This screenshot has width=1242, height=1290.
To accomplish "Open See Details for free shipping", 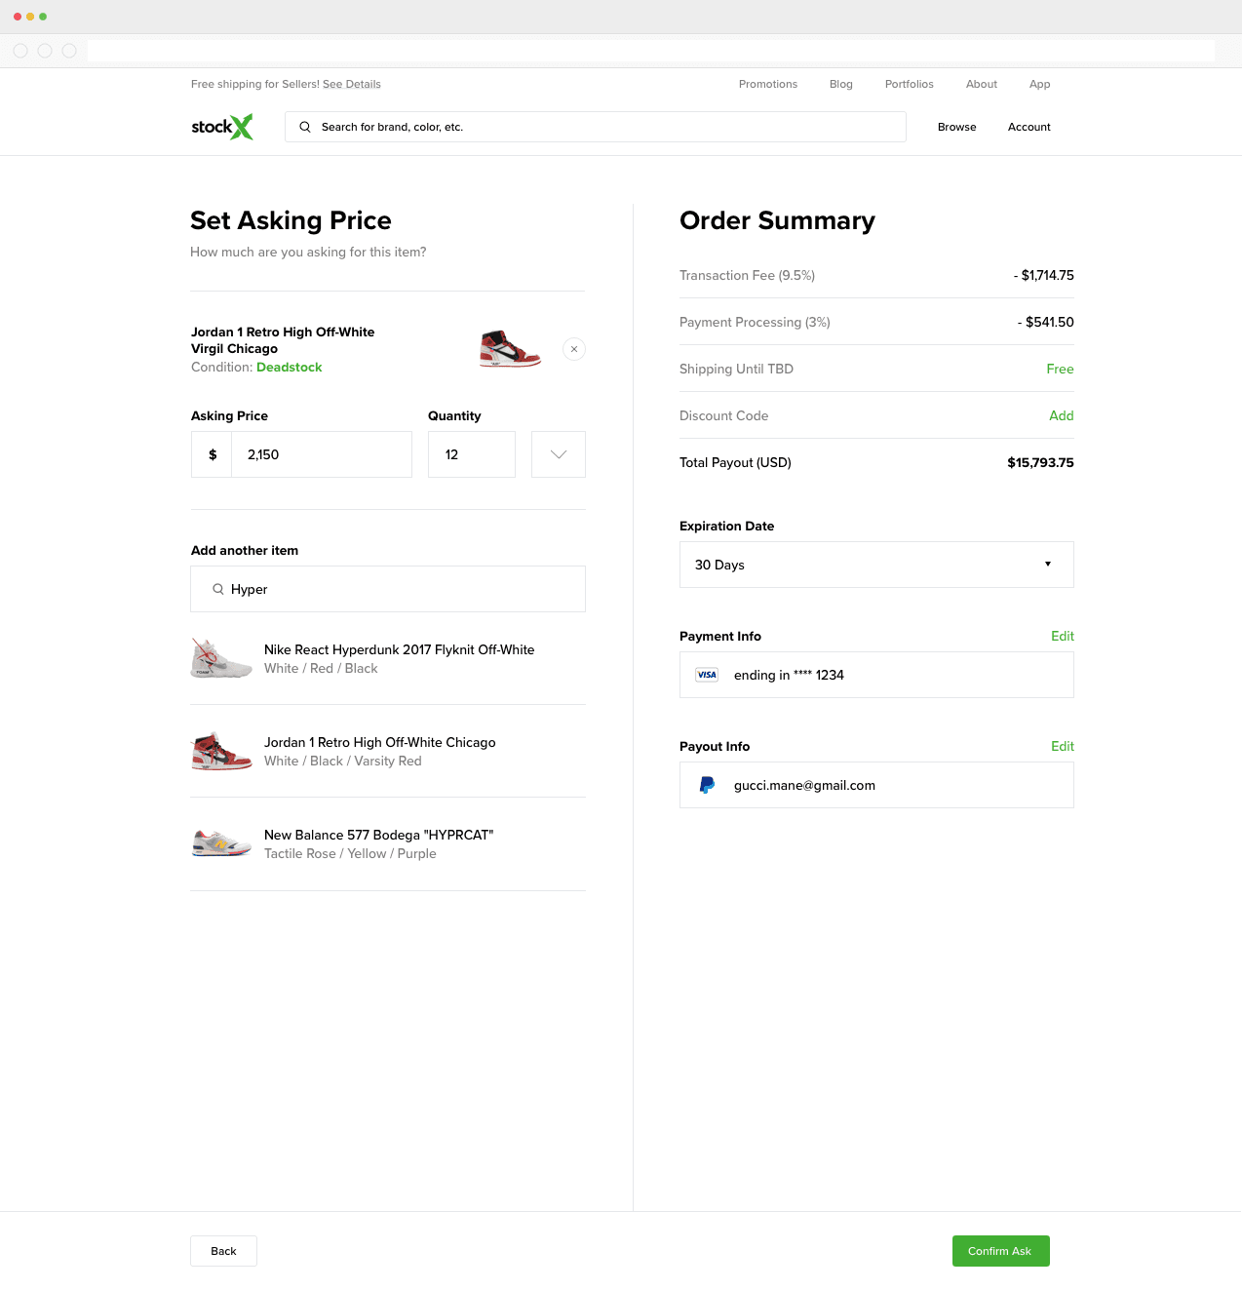I will tap(351, 84).
